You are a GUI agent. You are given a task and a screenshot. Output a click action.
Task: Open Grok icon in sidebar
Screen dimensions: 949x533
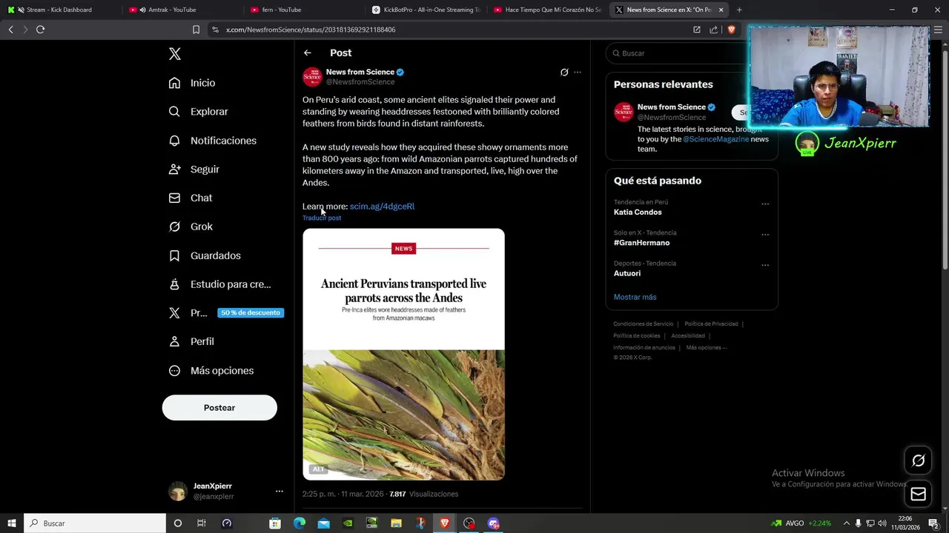174,227
